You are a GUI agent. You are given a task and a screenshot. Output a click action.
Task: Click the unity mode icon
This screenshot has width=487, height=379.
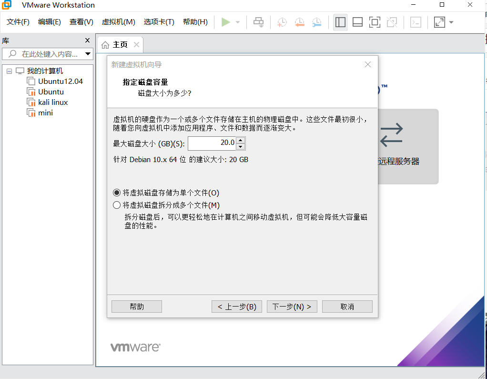coord(392,22)
